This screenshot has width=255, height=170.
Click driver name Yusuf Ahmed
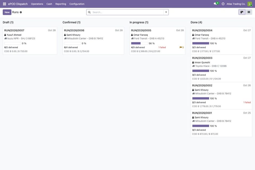point(14,35)
